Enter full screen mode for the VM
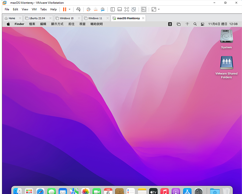 [127, 9]
